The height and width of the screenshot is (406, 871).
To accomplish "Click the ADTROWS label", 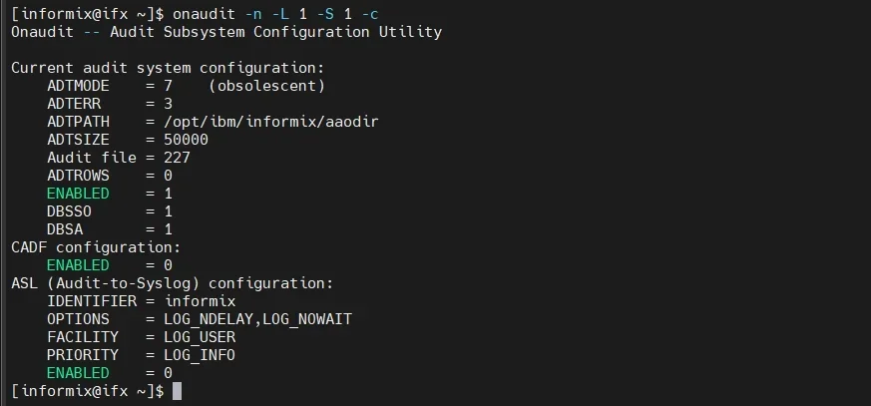I will [x=78, y=176].
